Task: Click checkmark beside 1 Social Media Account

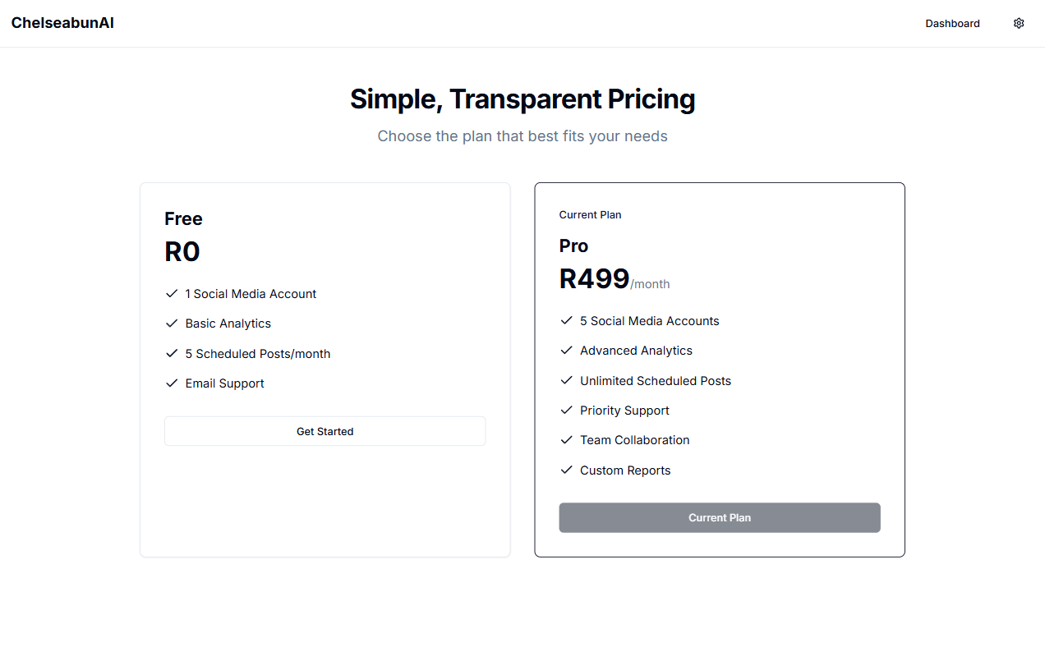Action: click(172, 293)
